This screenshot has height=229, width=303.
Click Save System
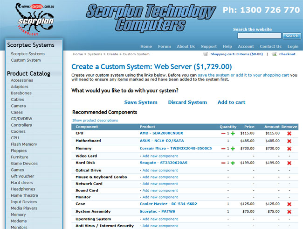point(141,102)
